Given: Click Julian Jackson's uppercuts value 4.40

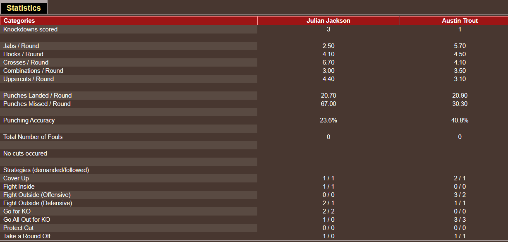Looking at the screenshot, I should pos(328,79).
